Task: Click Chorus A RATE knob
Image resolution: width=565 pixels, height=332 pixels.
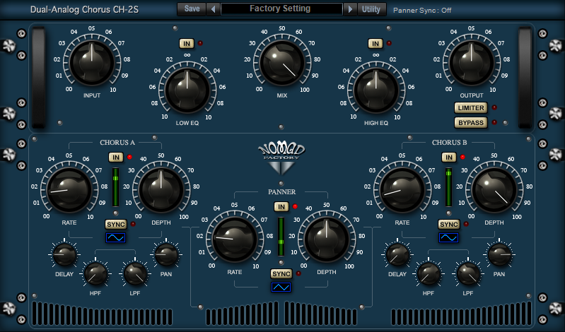Action: point(69,190)
